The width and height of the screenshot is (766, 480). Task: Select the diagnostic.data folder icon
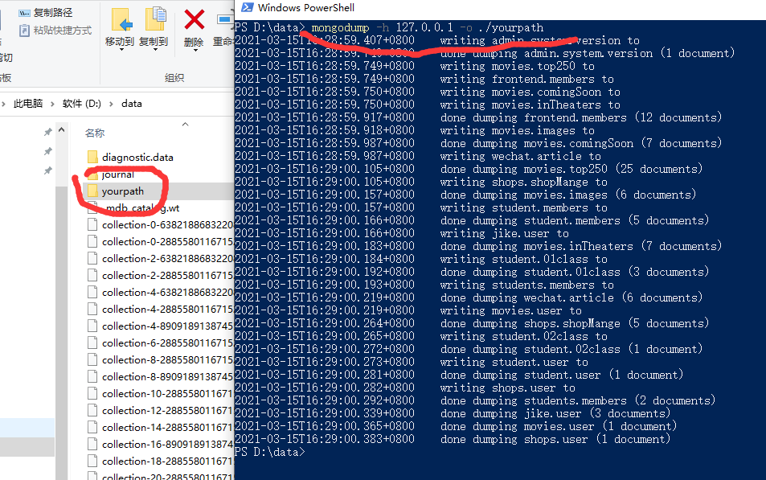click(x=92, y=157)
